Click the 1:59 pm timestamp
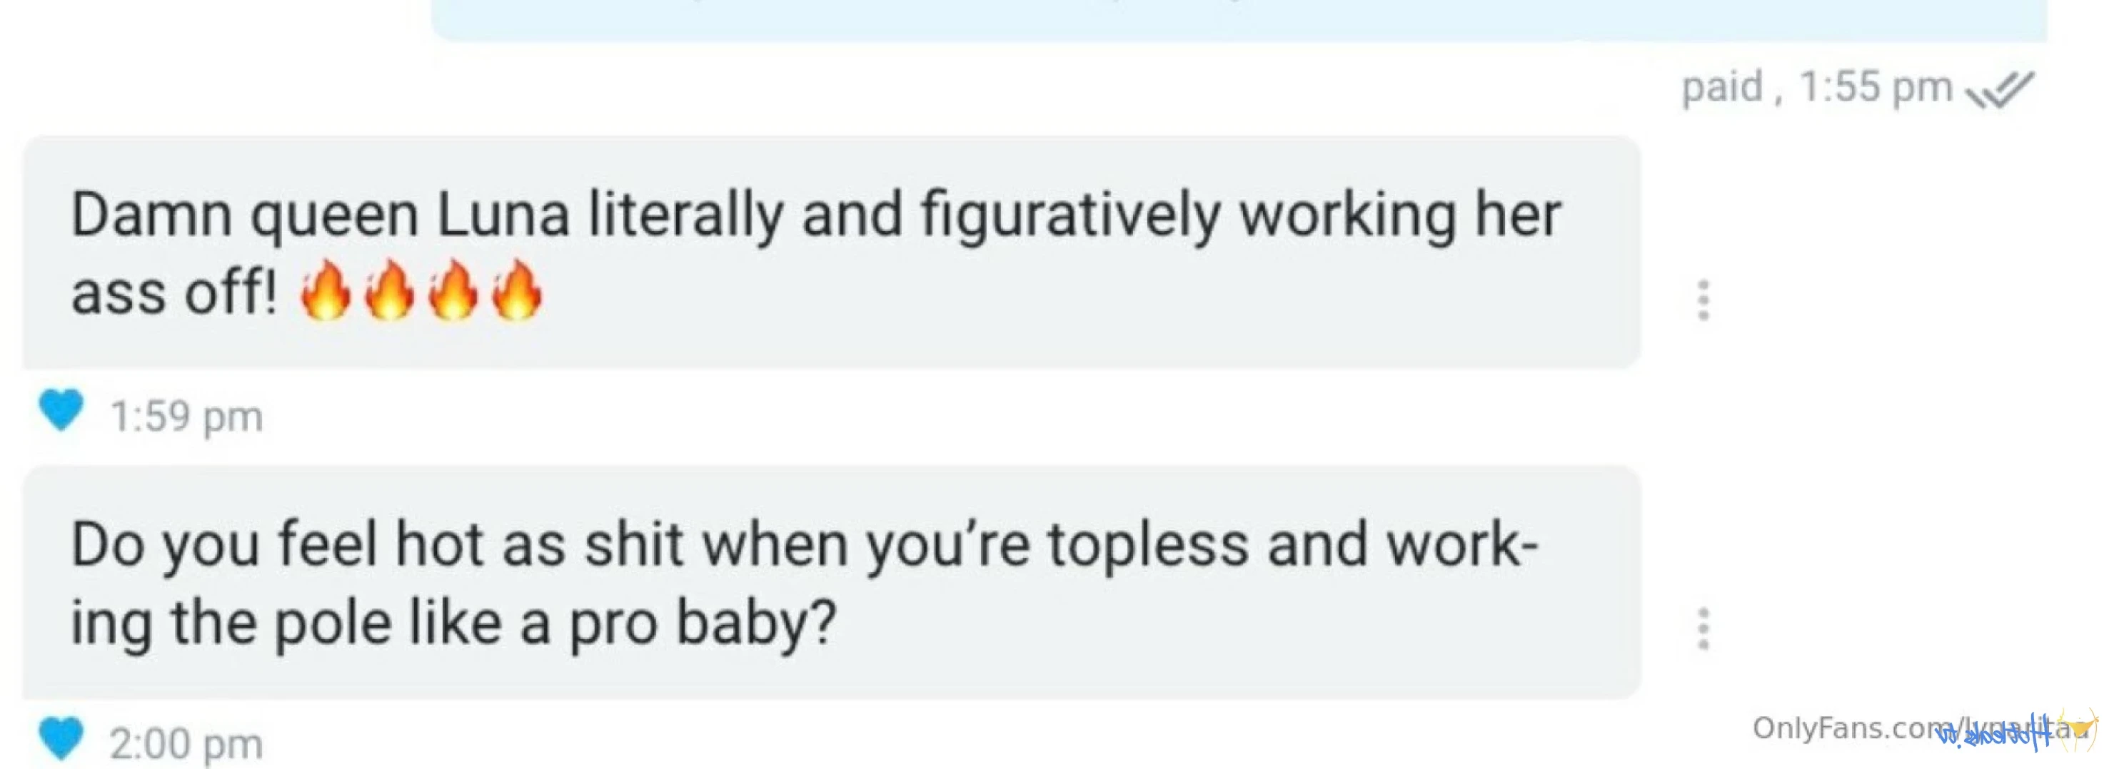Image resolution: width=2114 pixels, height=769 pixels. (x=186, y=417)
